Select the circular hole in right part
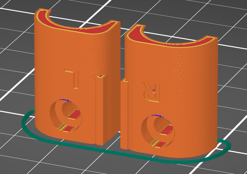The height and width of the screenshot is (174, 247). [159, 131]
